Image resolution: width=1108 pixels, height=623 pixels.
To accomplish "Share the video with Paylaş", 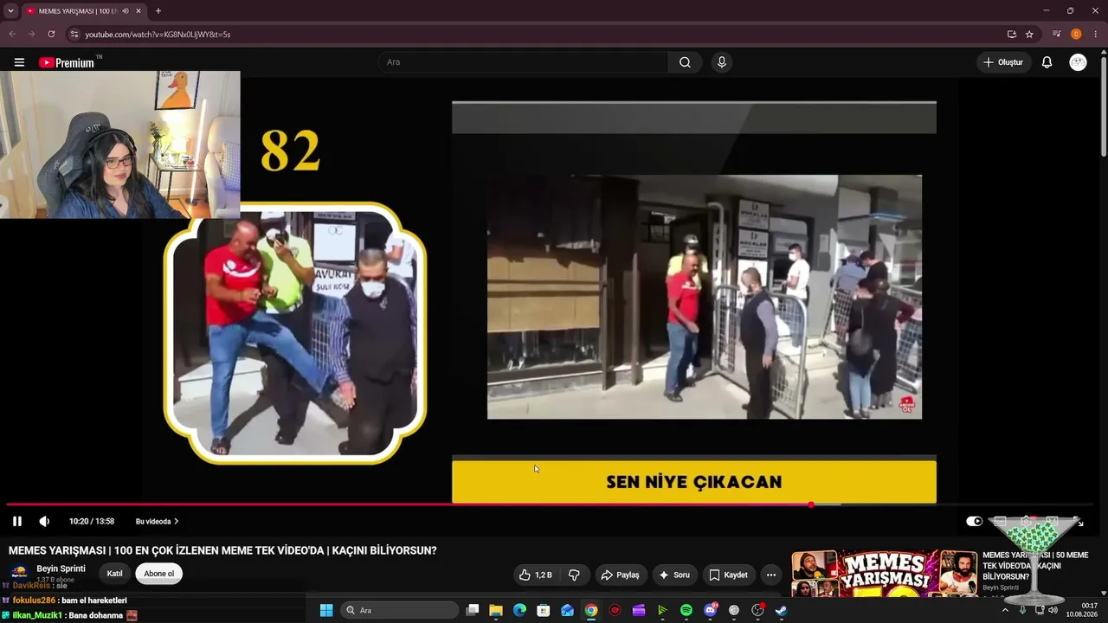I will coord(620,575).
